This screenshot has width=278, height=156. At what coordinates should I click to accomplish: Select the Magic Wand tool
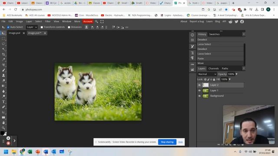(x=3, y=49)
